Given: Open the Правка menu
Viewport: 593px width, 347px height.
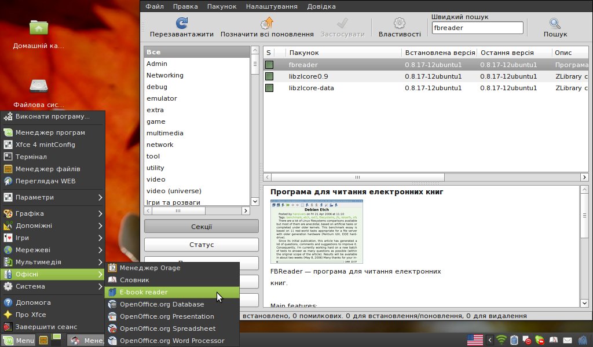Looking at the screenshot, I should [x=185, y=6].
